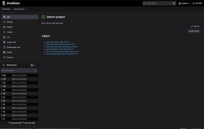Select the GitHub sidebar menu item
Image resolution: width=204 pixels, height=129 pixels.
20,52
